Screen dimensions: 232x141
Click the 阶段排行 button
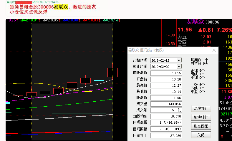(201, 108)
